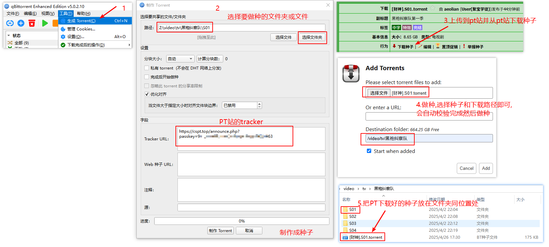The image size is (549, 247).
Task: Open the 分块大小 自动 dropdown
Action: (x=180, y=59)
